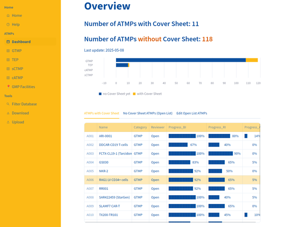Viewport: 282px width, 227px height.
Task: Click the Help question mark icon
Action: pos(8,25)
